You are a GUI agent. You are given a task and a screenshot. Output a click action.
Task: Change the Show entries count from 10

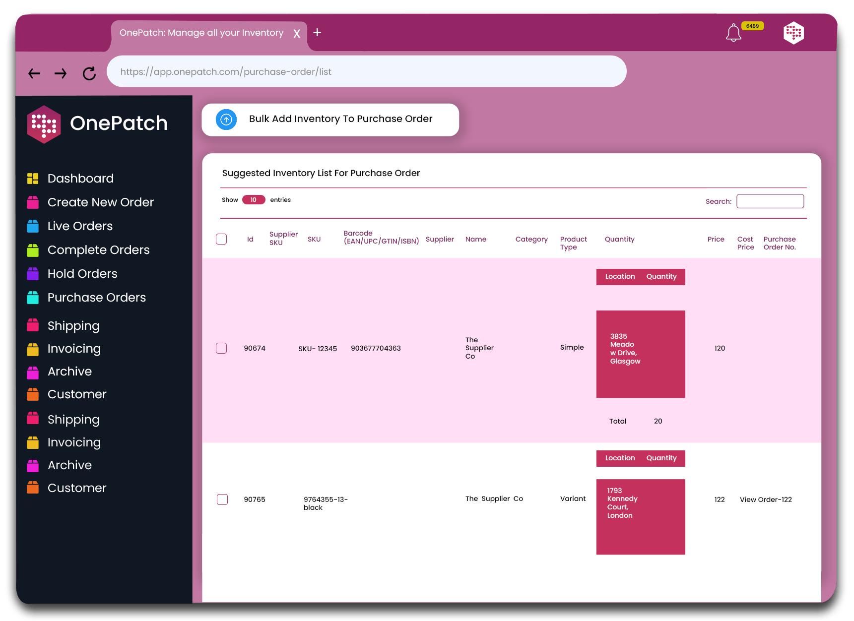point(254,199)
